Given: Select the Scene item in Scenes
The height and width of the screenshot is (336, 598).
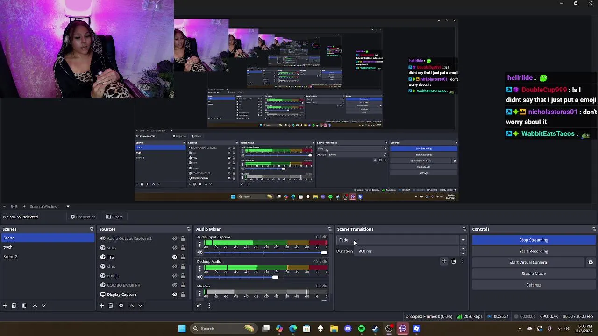Looking at the screenshot, I should point(47,238).
